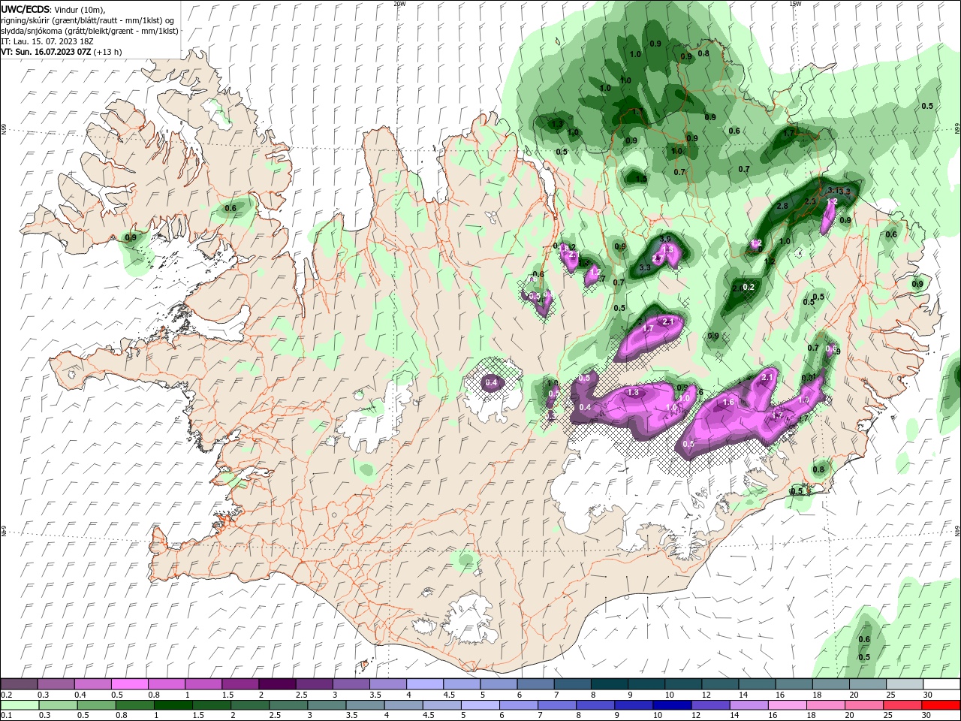Click the '2.3' rain value on the map
961x721 pixels.
pyautogui.click(x=810, y=201)
